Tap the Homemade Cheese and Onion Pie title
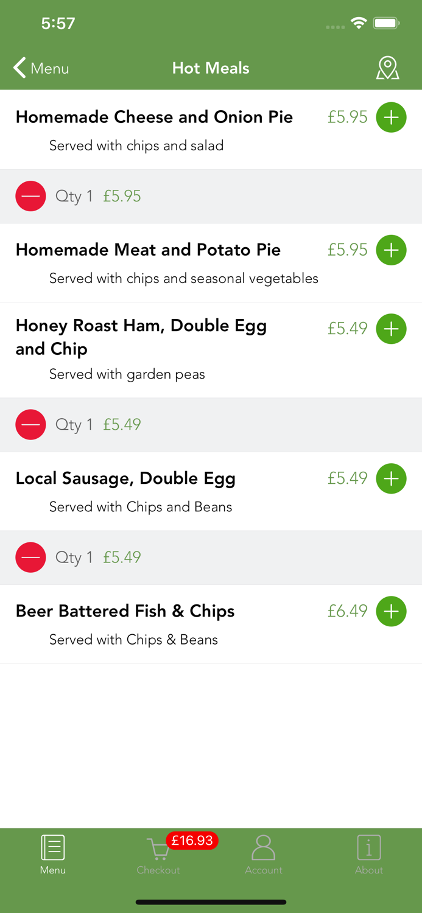This screenshot has width=422, height=913. [154, 117]
